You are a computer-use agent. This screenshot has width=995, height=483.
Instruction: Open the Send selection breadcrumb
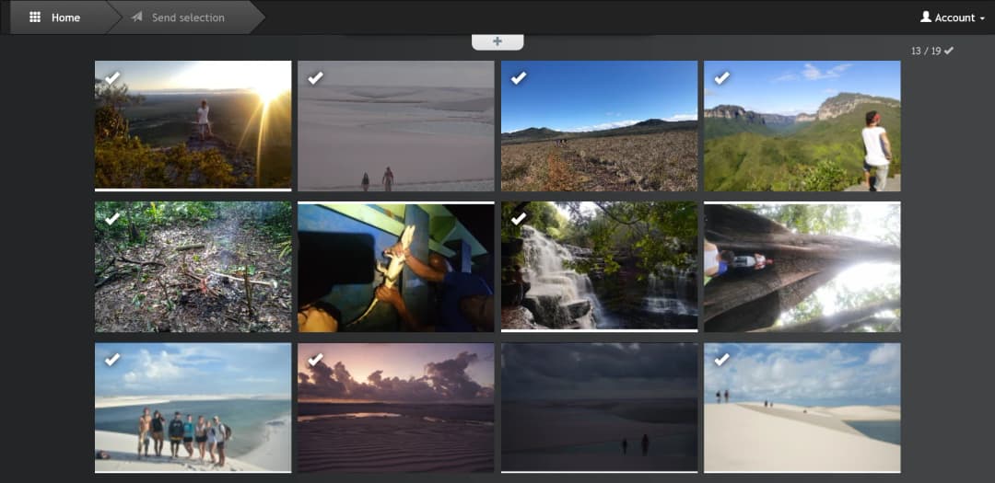point(187,17)
